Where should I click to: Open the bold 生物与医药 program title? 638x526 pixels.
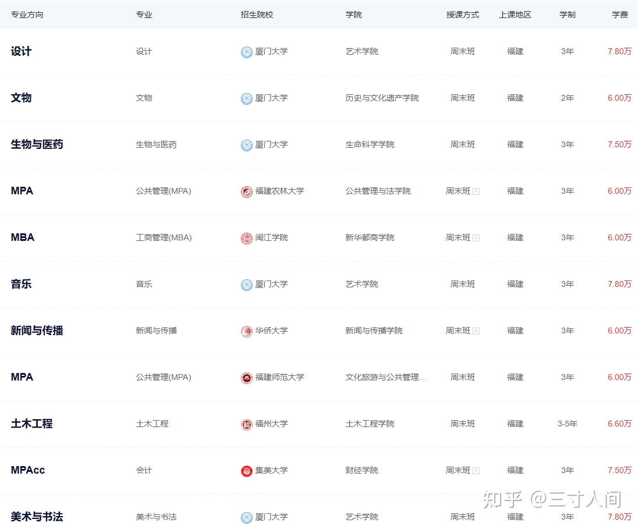(37, 144)
